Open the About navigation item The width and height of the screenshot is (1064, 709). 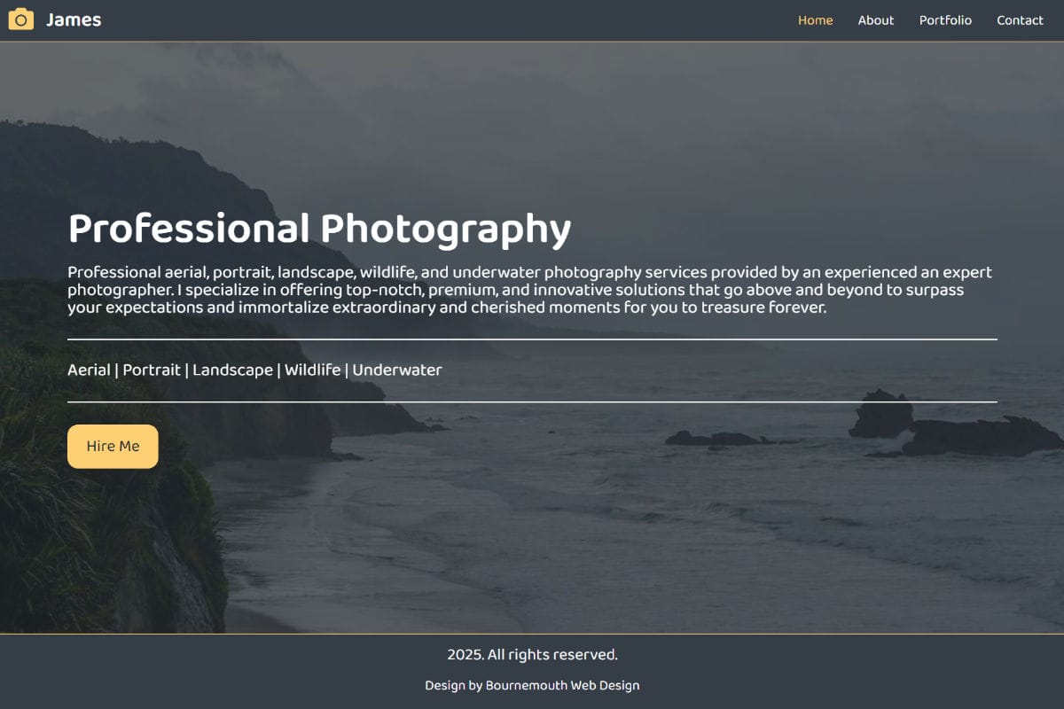875,19
